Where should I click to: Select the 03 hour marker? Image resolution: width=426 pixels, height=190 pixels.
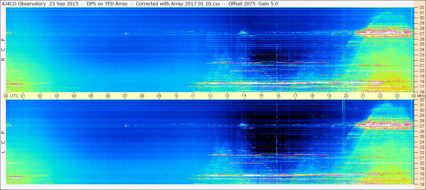pos(57,96)
